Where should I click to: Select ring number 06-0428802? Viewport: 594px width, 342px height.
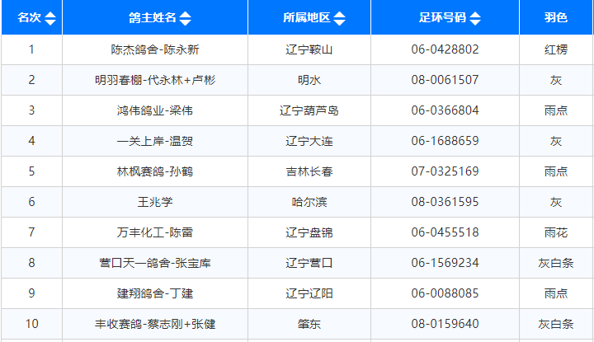click(x=445, y=49)
